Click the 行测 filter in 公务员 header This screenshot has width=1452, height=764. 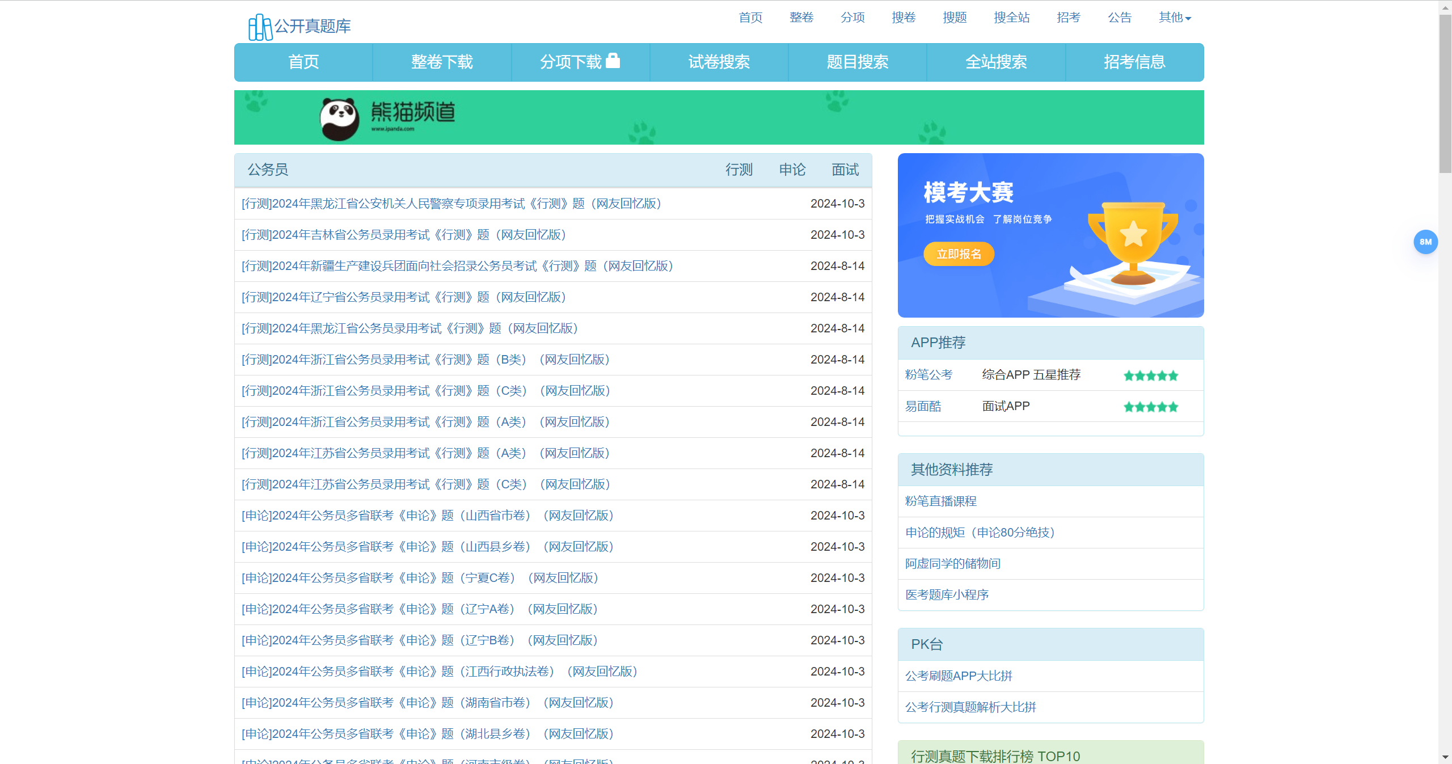coord(739,170)
